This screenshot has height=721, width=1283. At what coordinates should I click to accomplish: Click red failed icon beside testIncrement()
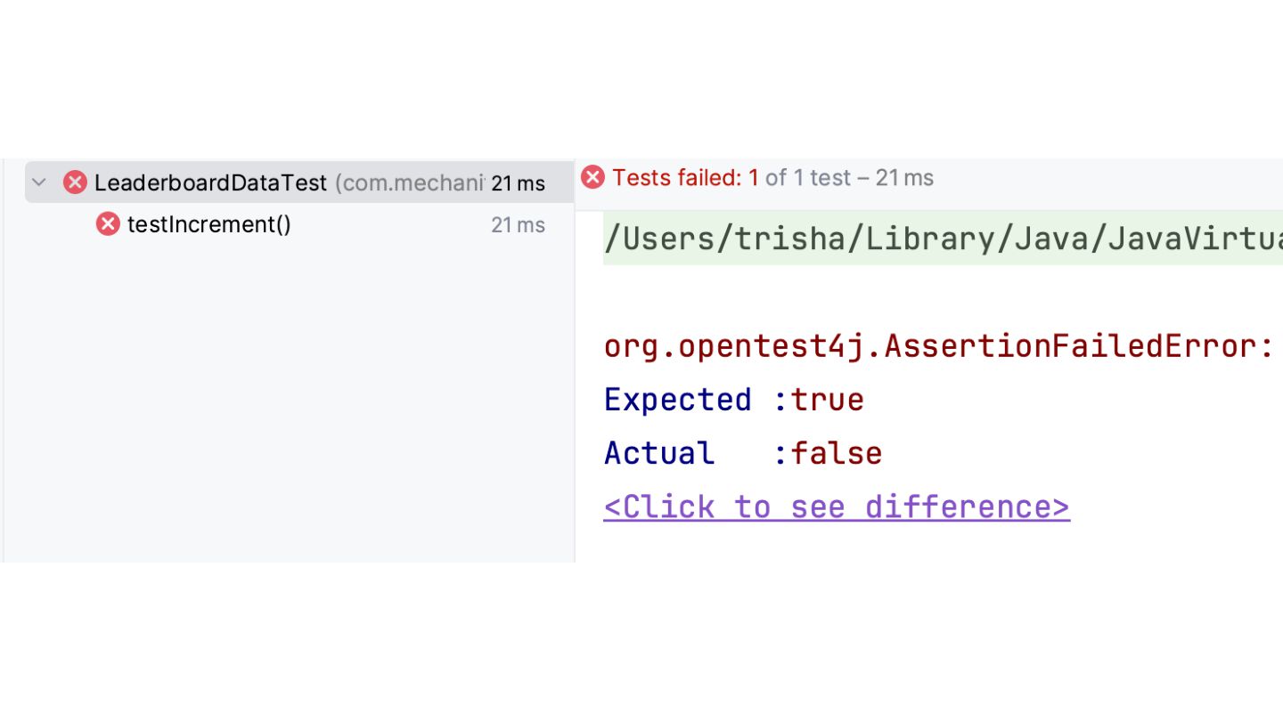pyautogui.click(x=108, y=224)
